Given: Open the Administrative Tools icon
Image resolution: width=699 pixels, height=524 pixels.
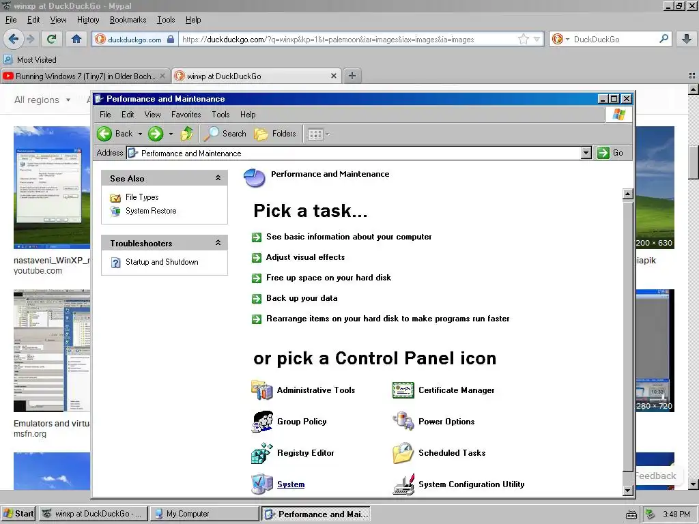Looking at the screenshot, I should point(261,390).
